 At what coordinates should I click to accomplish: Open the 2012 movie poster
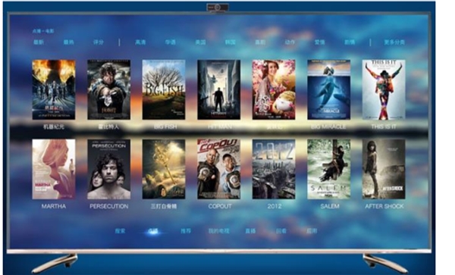coord(274,169)
